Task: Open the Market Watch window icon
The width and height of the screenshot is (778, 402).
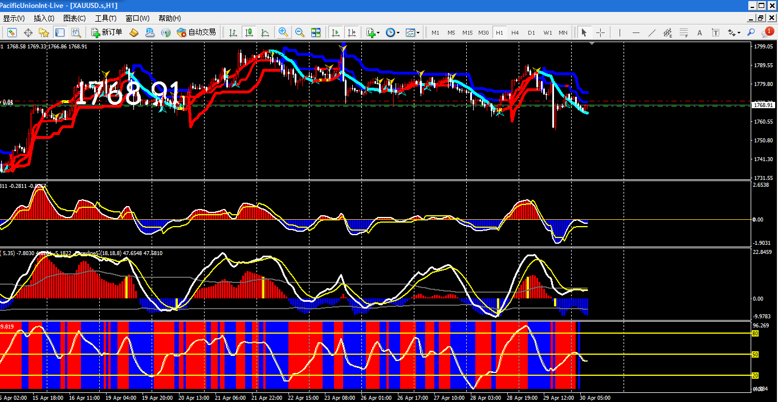Action: [x=12, y=32]
